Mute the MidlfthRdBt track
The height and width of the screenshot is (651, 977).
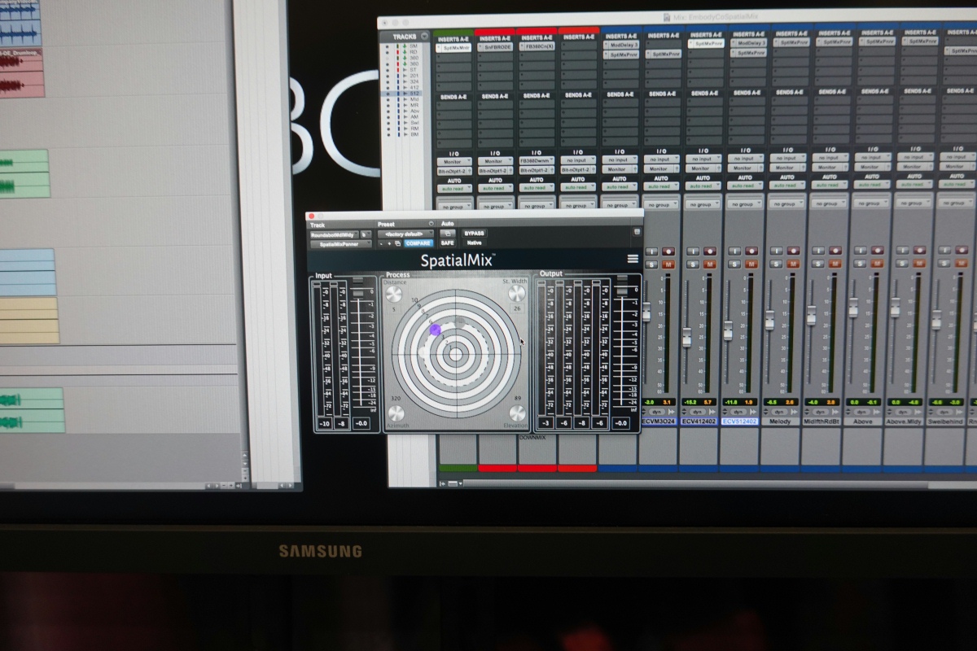click(x=835, y=264)
